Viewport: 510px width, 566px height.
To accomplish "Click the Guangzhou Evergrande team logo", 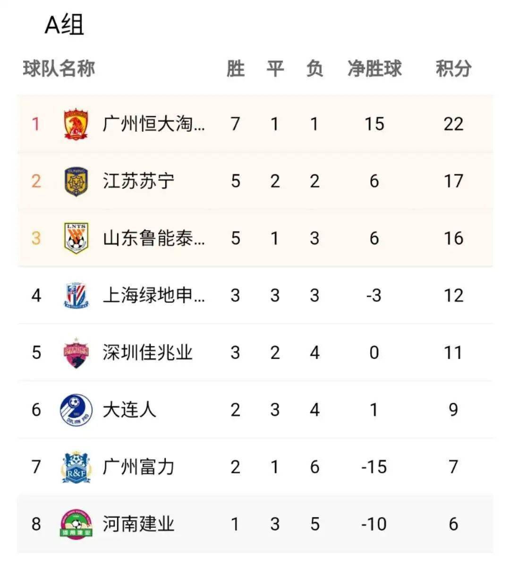I will click(76, 124).
